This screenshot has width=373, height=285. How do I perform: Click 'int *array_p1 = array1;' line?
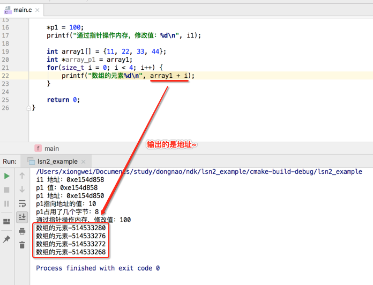coord(89,60)
